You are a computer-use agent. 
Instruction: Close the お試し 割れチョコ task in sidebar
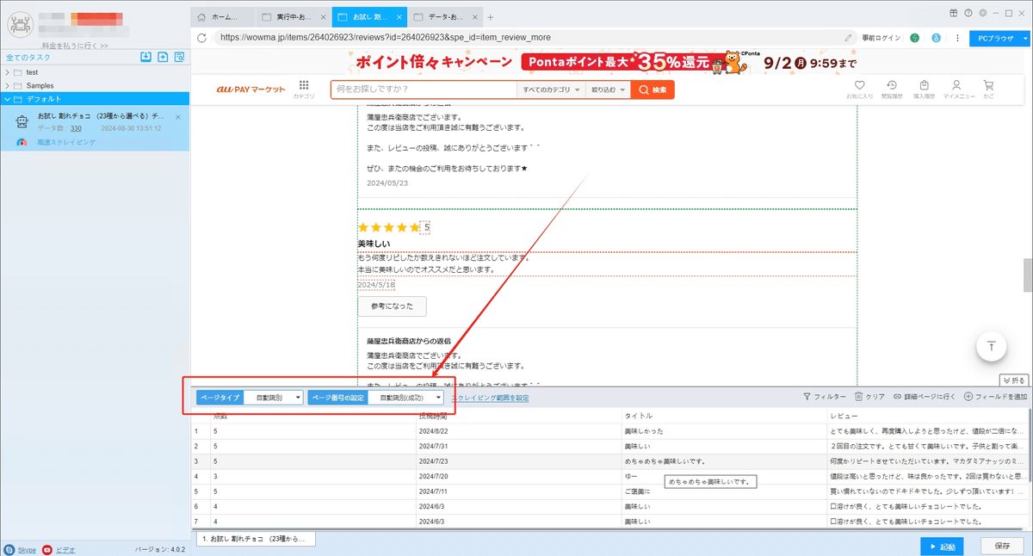(178, 116)
